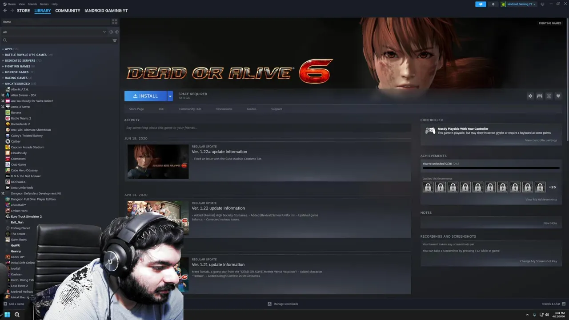Open the notifications bell

493,4
